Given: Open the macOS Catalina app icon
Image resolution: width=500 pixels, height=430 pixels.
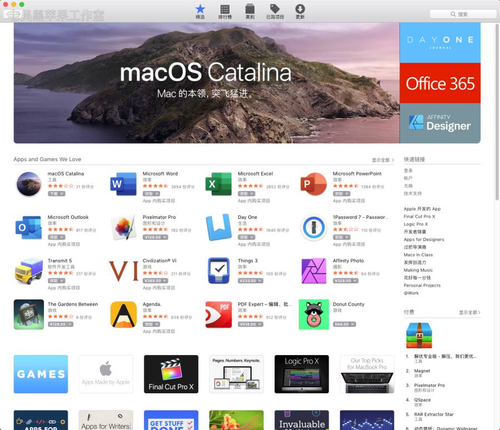Looking at the screenshot, I should tap(29, 184).
